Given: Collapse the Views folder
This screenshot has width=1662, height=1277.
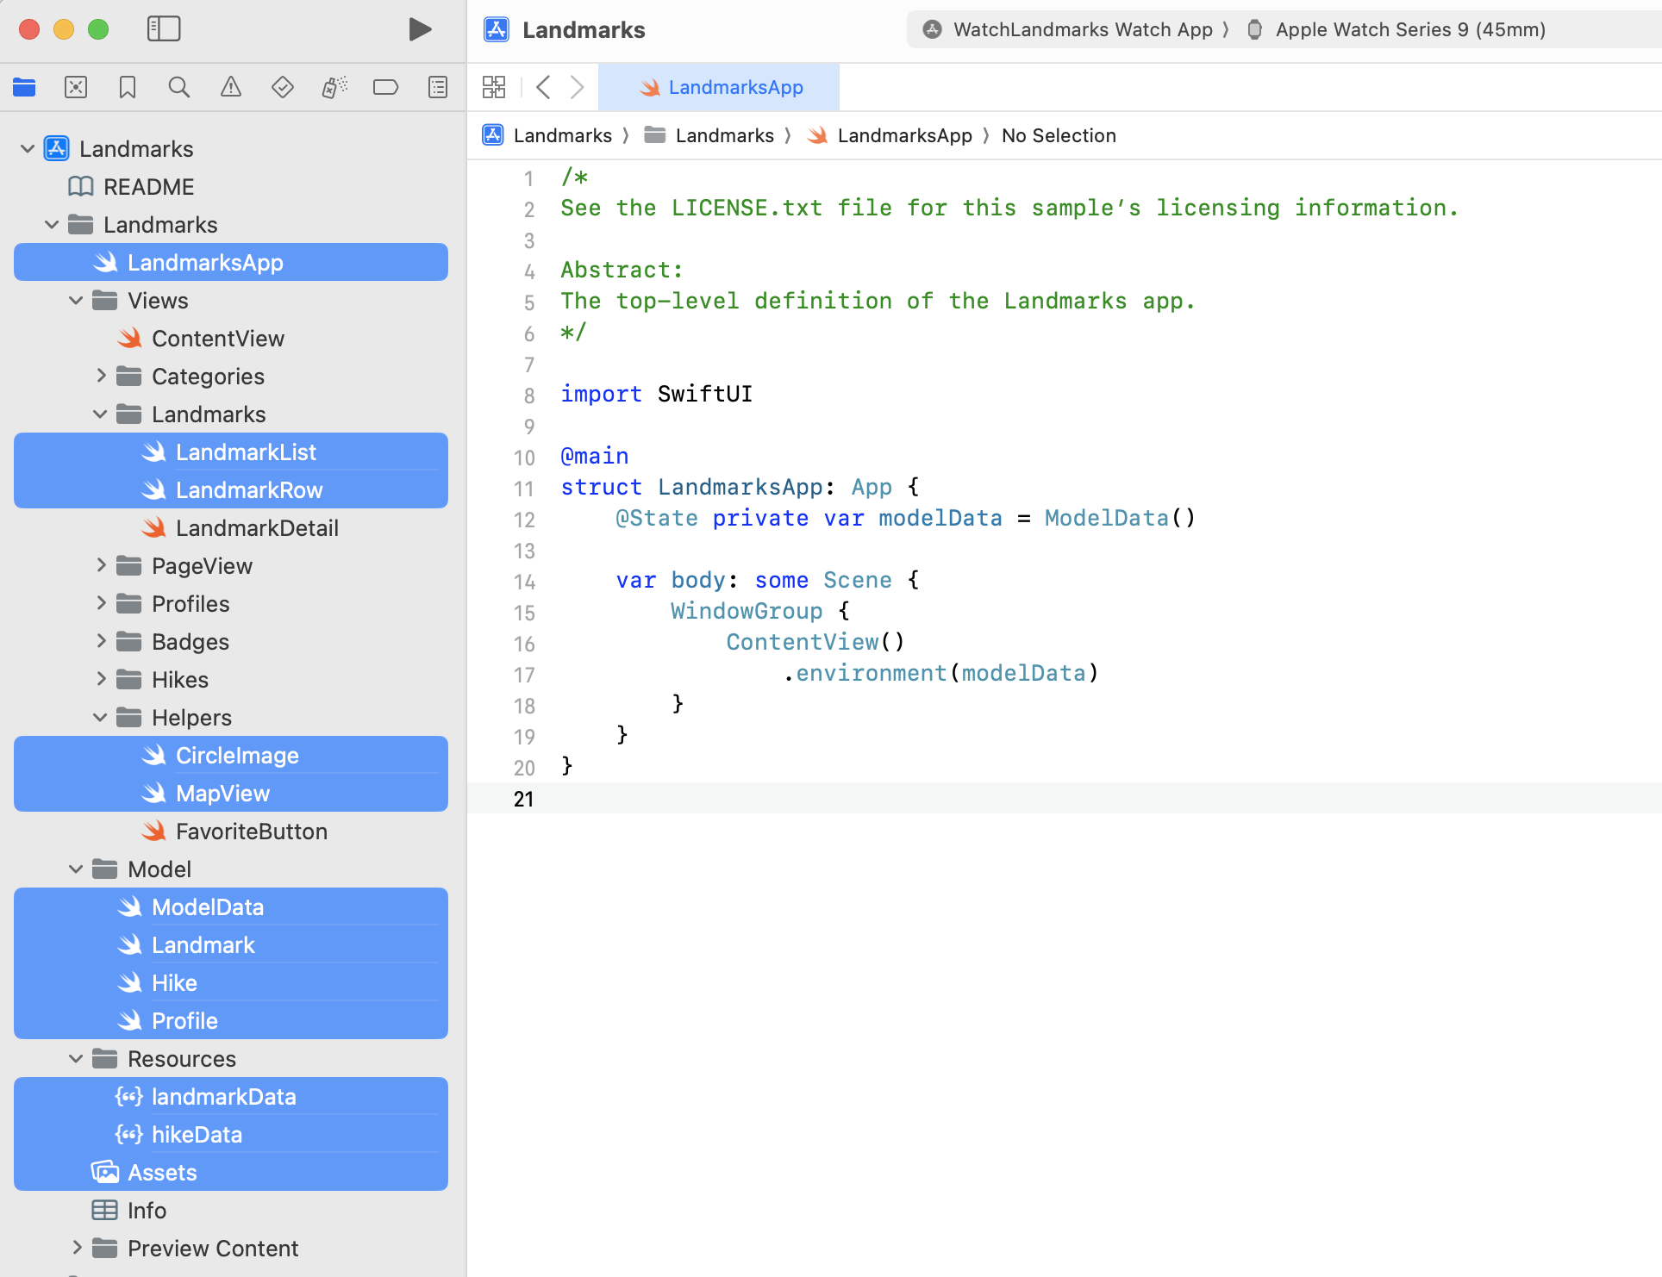Looking at the screenshot, I should tap(76, 301).
